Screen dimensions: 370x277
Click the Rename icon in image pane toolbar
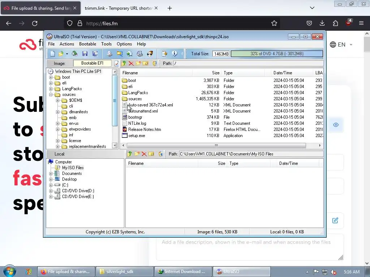pos(146,63)
